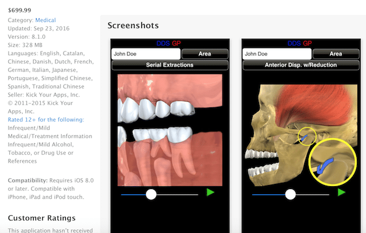
Task: Select the Serial Extractions title bar
Action: (x=170, y=65)
